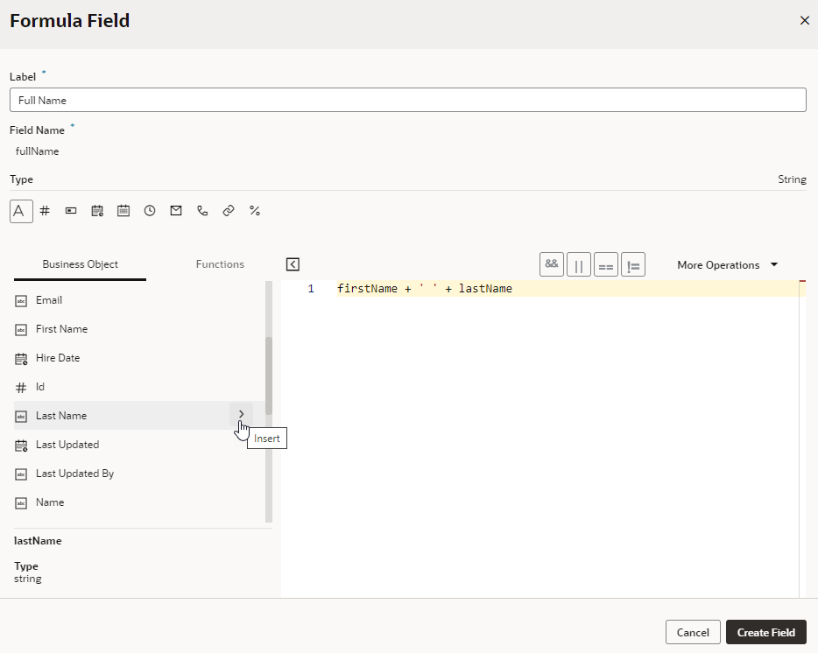Select the String type icon
818x653 pixels.
[21, 210]
